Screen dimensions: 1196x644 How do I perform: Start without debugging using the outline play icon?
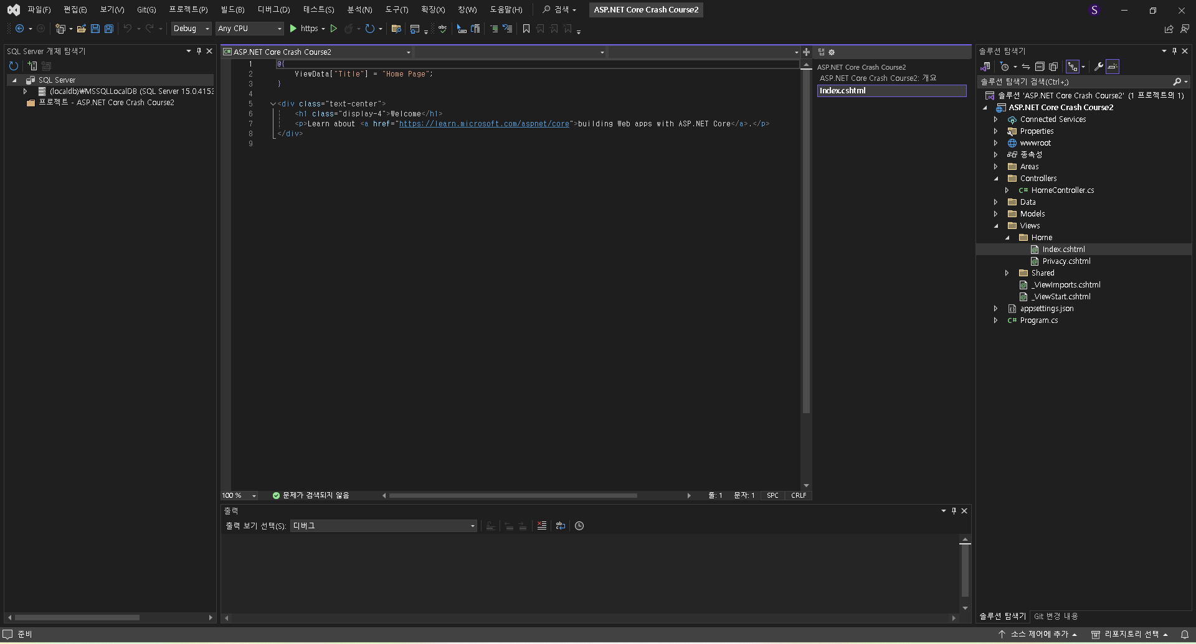click(334, 29)
